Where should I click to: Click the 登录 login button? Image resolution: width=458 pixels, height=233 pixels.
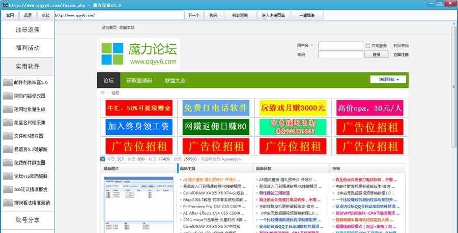377,54
